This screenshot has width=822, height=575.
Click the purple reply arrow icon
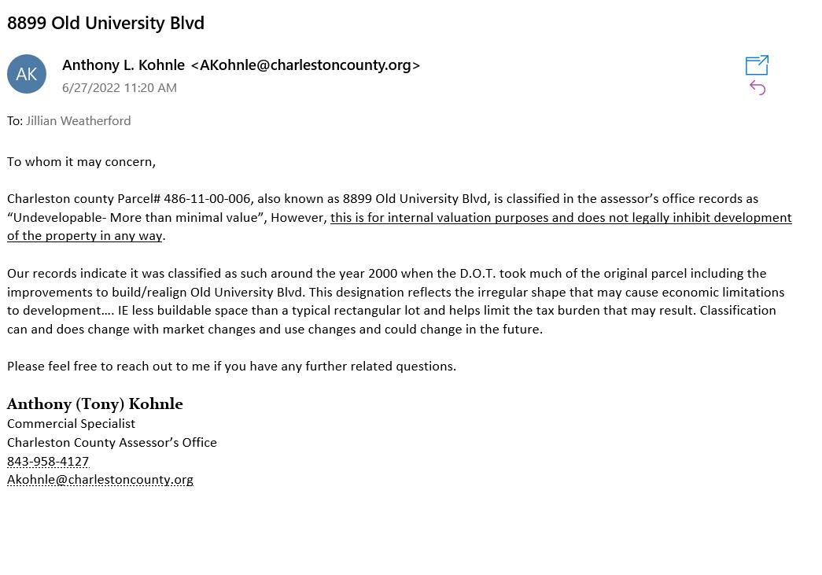[757, 88]
